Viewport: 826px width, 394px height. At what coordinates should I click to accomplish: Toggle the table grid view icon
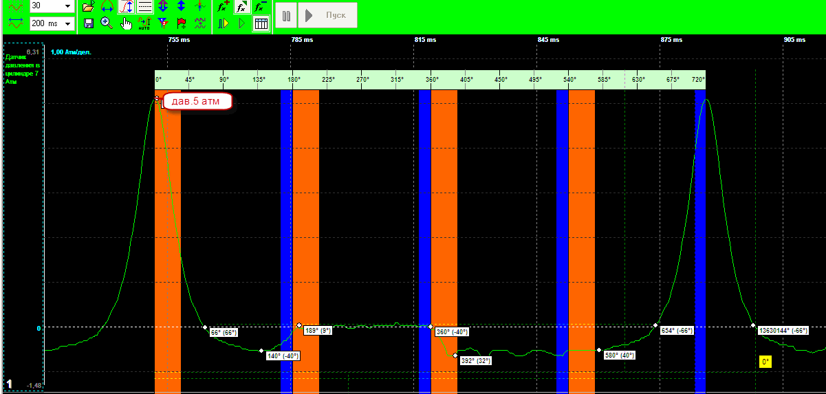pyautogui.click(x=261, y=23)
